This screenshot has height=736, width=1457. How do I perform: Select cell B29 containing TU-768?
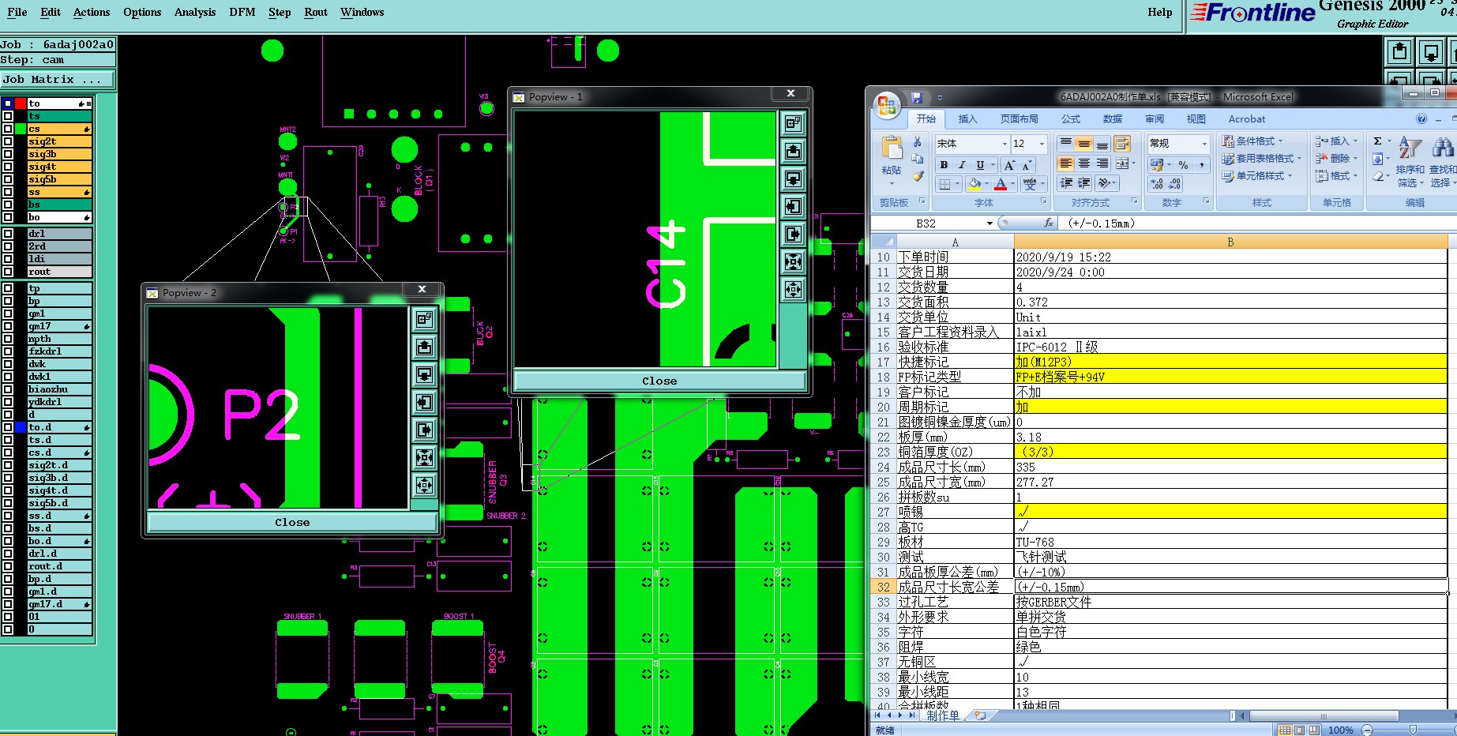pyautogui.click(x=1230, y=542)
